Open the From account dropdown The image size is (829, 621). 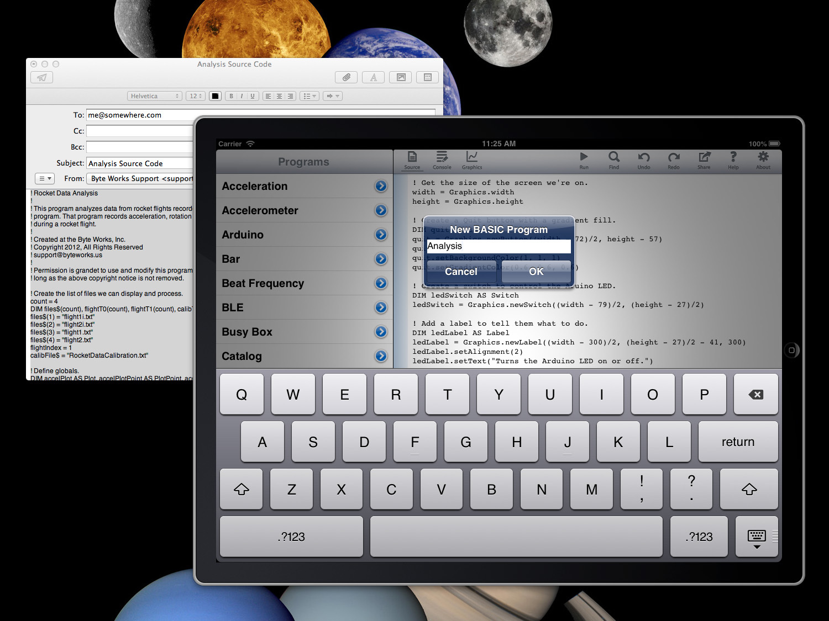pos(140,178)
